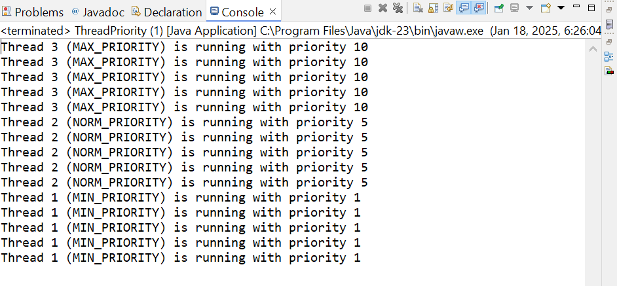This screenshot has height=286, width=617.
Task: Toggle the Scroll Lock button
Action: [433, 8]
